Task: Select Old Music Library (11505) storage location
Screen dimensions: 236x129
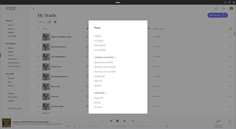Action: click(x=105, y=67)
